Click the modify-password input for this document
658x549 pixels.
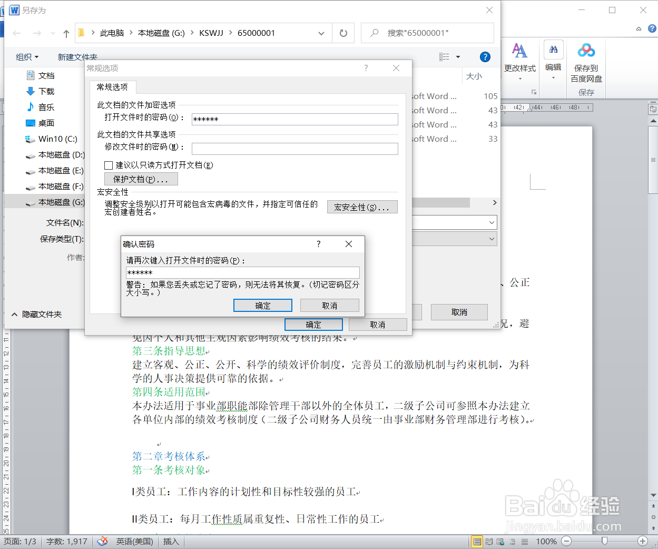click(295, 149)
